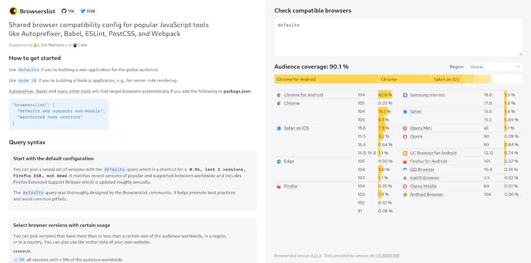Click the Chrome segment in the coverage bar
The height and width of the screenshot is (263, 531).
405,79
